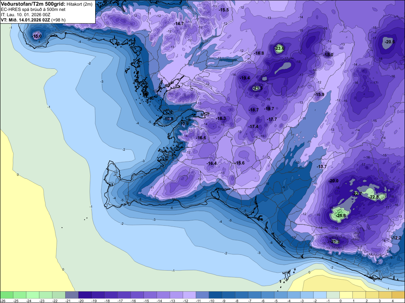
Task: Click the -16.8 temperature value
Action: pyautogui.click(x=259, y=53)
